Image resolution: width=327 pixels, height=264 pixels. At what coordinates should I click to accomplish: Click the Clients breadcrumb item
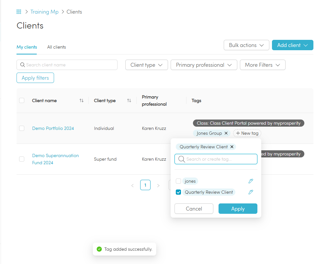pos(74,12)
